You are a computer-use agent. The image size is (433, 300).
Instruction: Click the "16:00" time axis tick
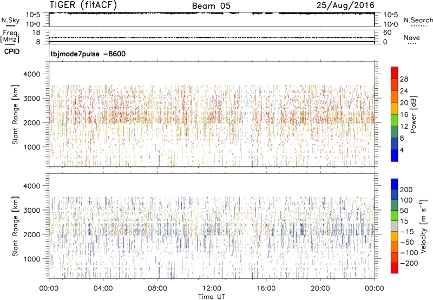pyautogui.click(x=266, y=289)
